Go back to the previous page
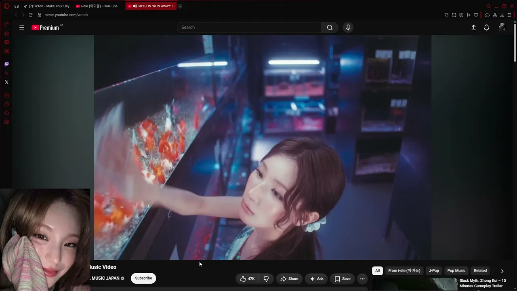517x291 pixels. 16,15
